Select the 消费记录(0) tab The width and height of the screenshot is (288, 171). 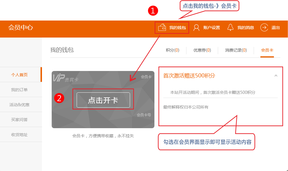(x=236, y=50)
